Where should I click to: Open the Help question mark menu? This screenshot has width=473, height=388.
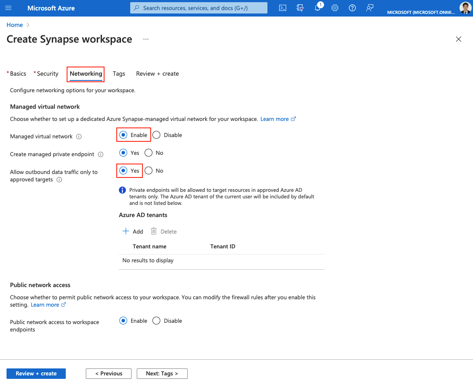pos(352,8)
